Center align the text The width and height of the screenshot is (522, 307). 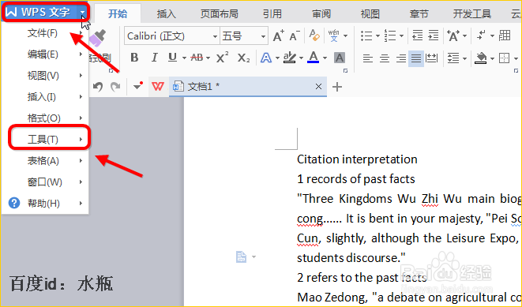[384, 58]
